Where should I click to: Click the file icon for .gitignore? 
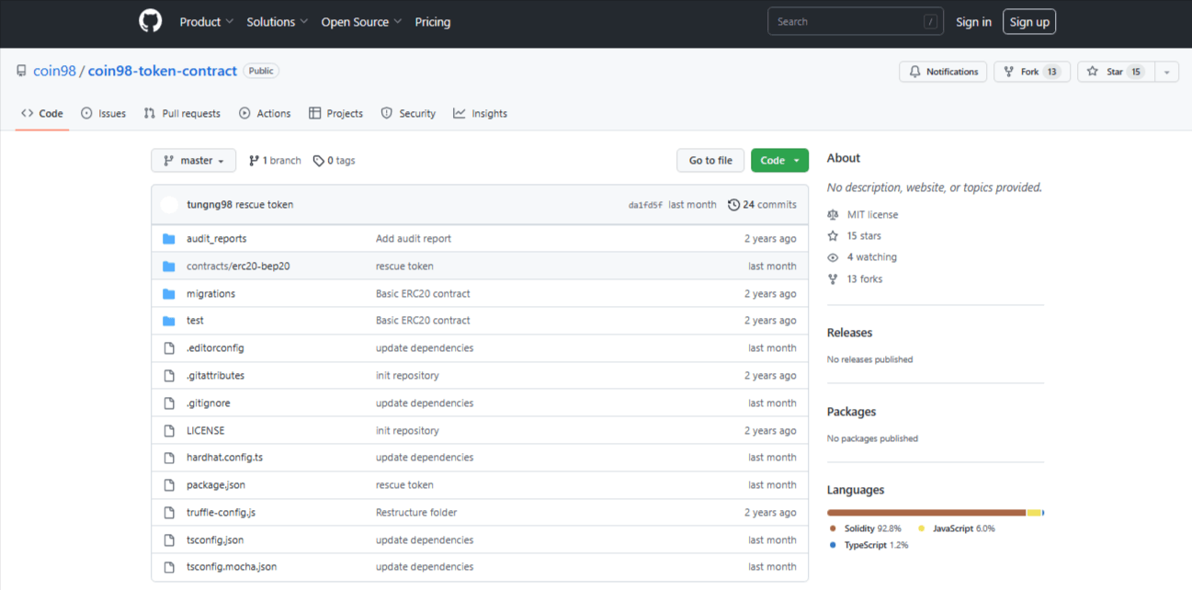[169, 403]
